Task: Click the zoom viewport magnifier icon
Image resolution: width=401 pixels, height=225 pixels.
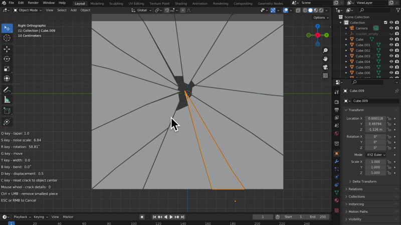Action: coord(325,50)
